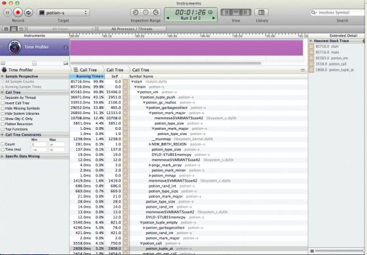Toggle the right pane View button
This screenshot has width=367, height=255.
pyautogui.click(x=246, y=12)
